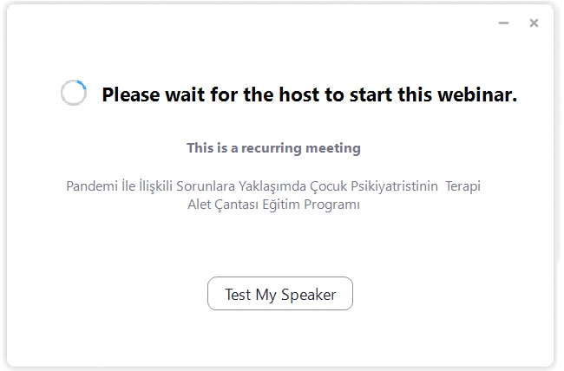Image resolution: width=564 pixels, height=371 pixels.
Task: Click the word 'Sorunlara' in the topic
Action: (206, 186)
